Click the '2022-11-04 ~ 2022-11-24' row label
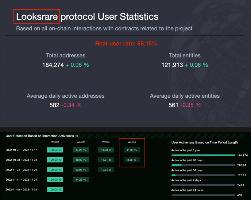The width and height of the screenshot is (251, 200). click(21, 170)
